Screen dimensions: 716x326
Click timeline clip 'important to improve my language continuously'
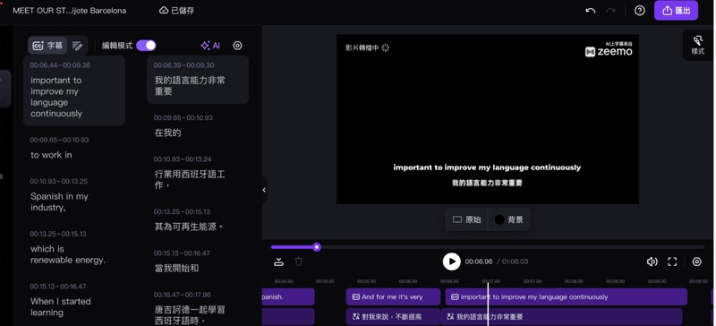tap(567, 296)
